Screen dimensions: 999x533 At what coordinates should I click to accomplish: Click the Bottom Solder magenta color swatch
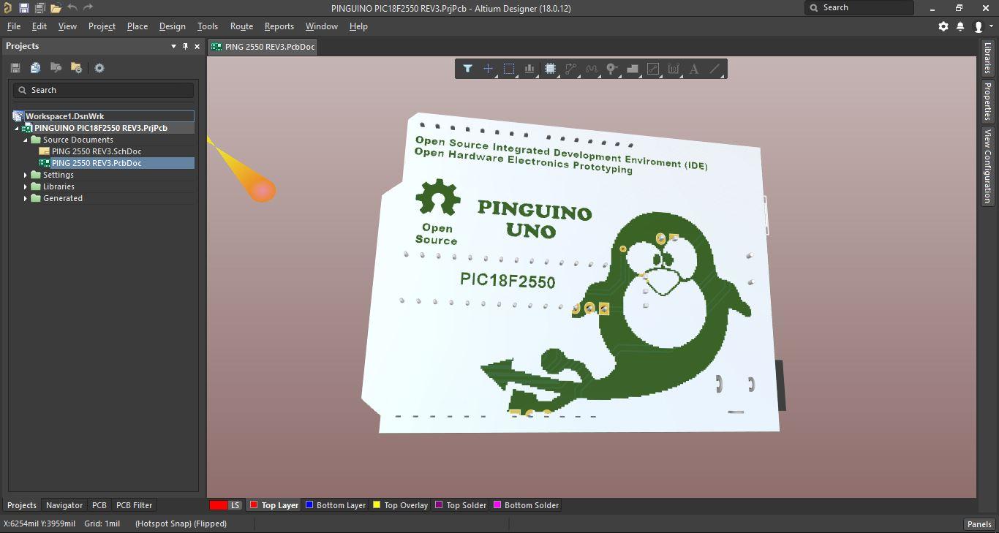pos(497,505)
